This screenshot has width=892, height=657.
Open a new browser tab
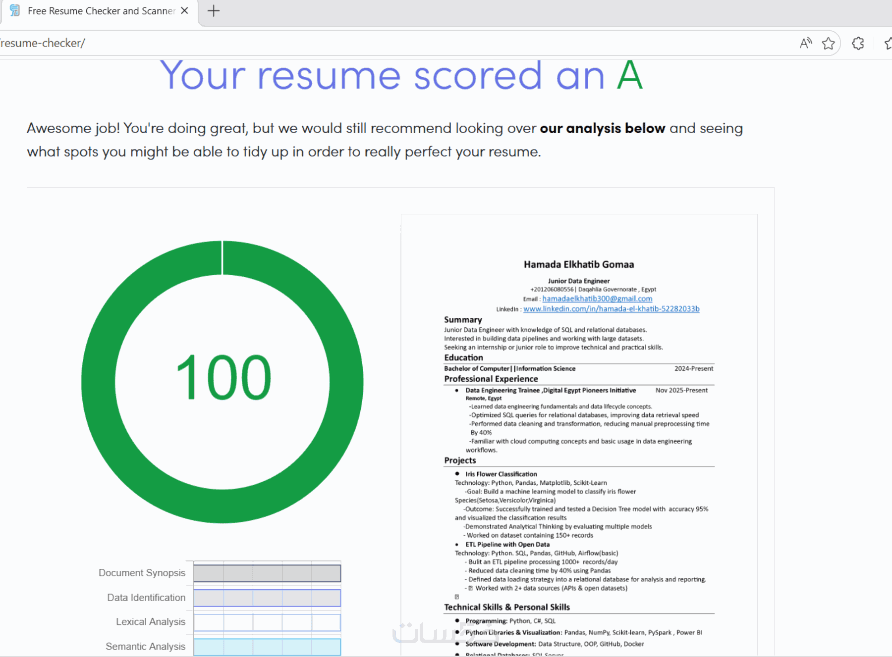pos(214,10)
